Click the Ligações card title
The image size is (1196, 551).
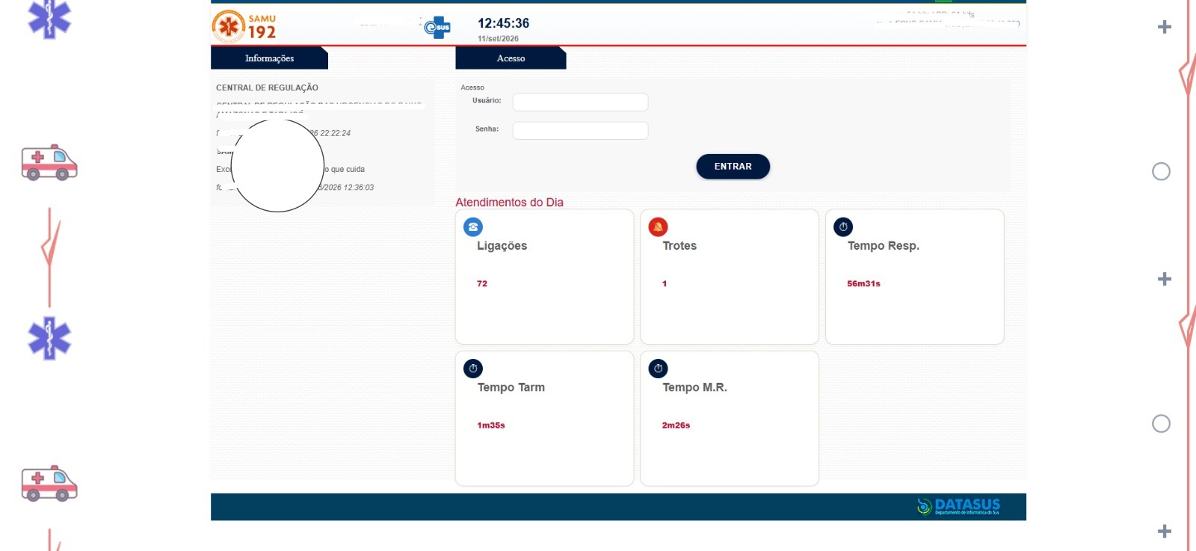(502, 246)
